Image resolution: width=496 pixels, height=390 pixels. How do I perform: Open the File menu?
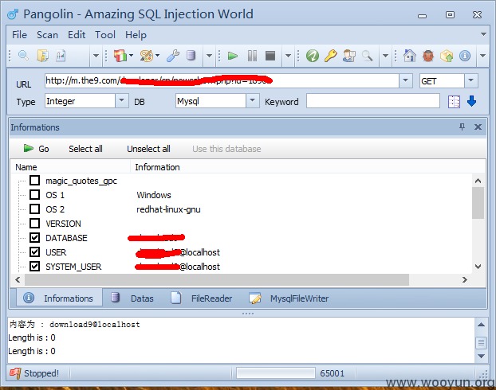19,35
